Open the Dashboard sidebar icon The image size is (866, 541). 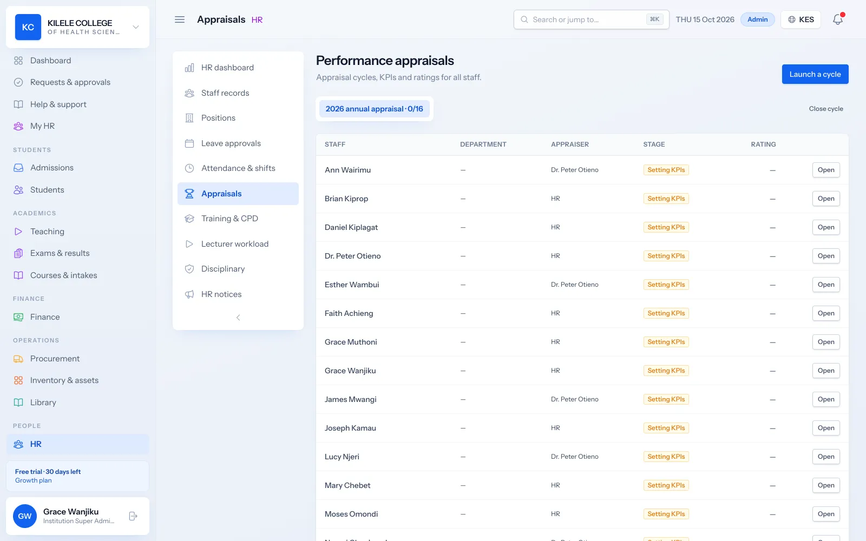tap(18, 61)
